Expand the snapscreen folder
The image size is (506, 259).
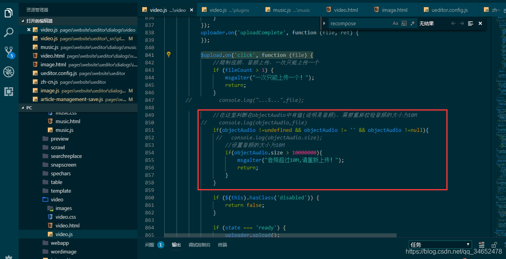(x=64, y=165)
